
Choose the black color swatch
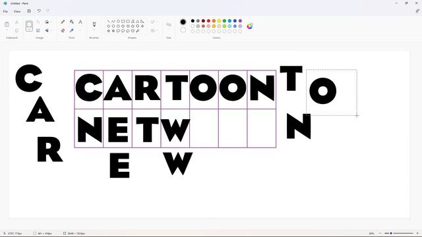[x=193, y=20]
